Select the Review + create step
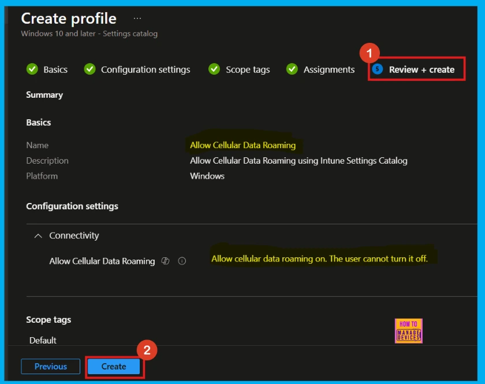The height and width of the screenshot is (384, 485). point(421,70)
